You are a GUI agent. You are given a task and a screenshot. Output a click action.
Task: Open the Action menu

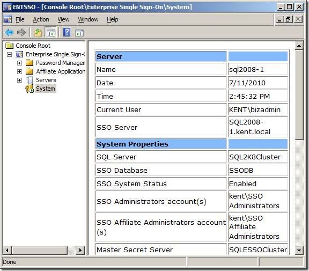pyautogui.click(x=41, y=19)
